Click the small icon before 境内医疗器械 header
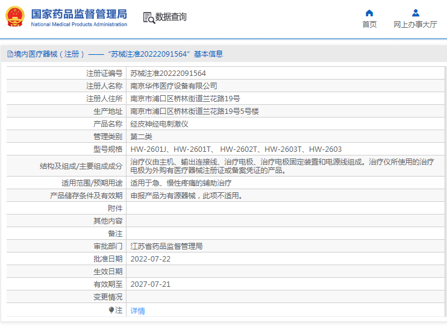Image resolution: width=447 pixels, height=326 pixels. [x=10, y=54]
